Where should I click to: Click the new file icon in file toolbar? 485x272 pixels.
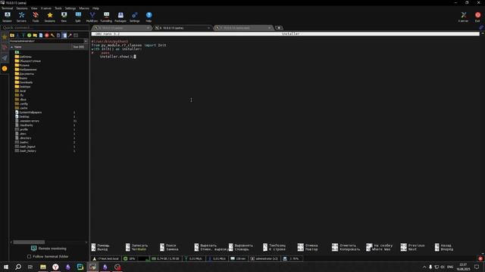click(x=41, y=36)
